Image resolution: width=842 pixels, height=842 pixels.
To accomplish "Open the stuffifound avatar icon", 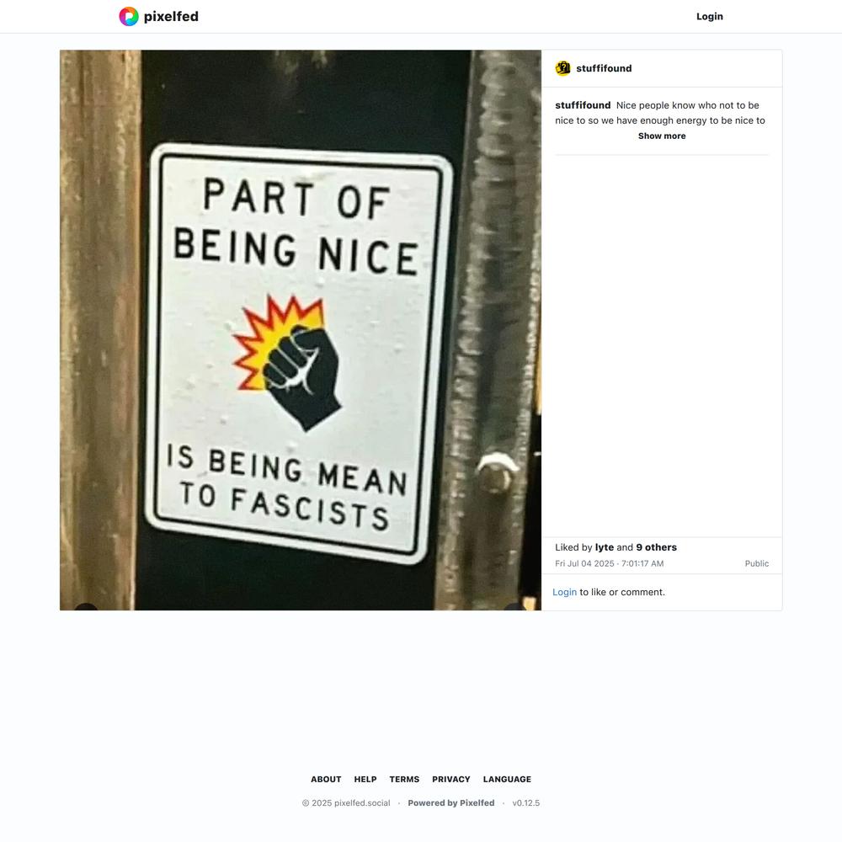I will click(x=562, y=68).
